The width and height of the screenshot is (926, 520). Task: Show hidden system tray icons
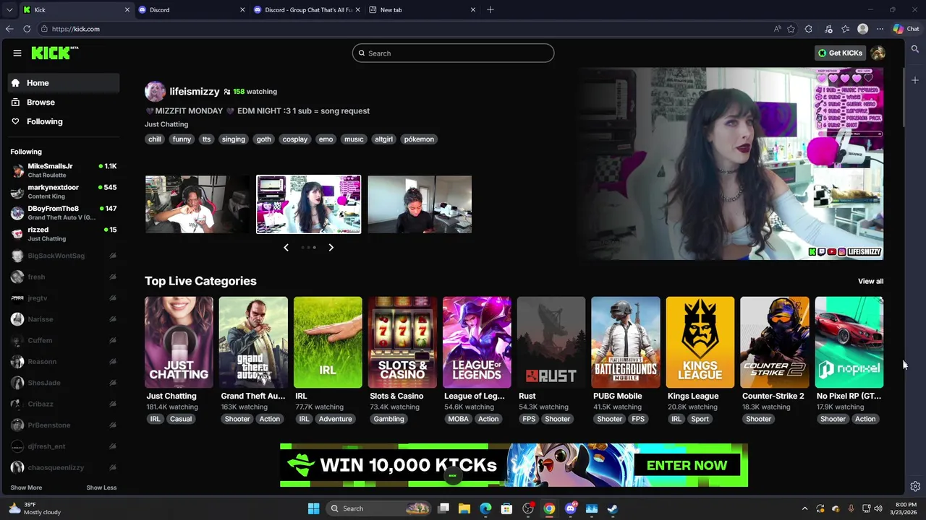[x=804, y=508]
